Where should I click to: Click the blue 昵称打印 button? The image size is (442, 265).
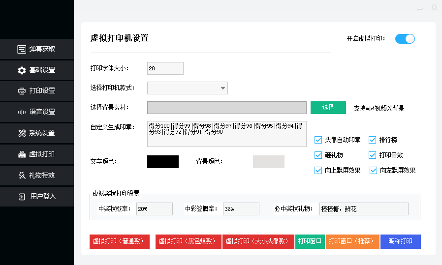coord(400,241)
